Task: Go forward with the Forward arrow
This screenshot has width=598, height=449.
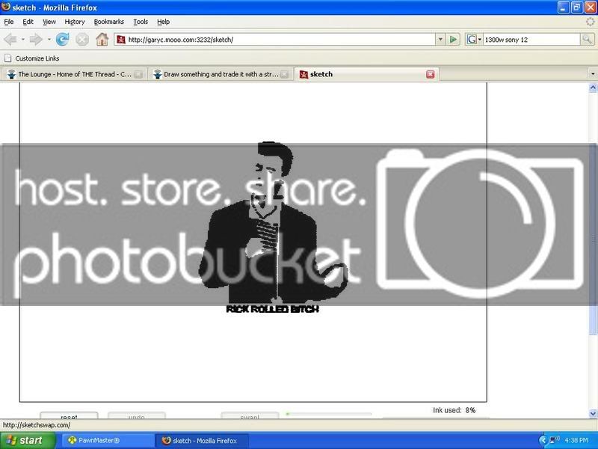Action: pos(35,40)
